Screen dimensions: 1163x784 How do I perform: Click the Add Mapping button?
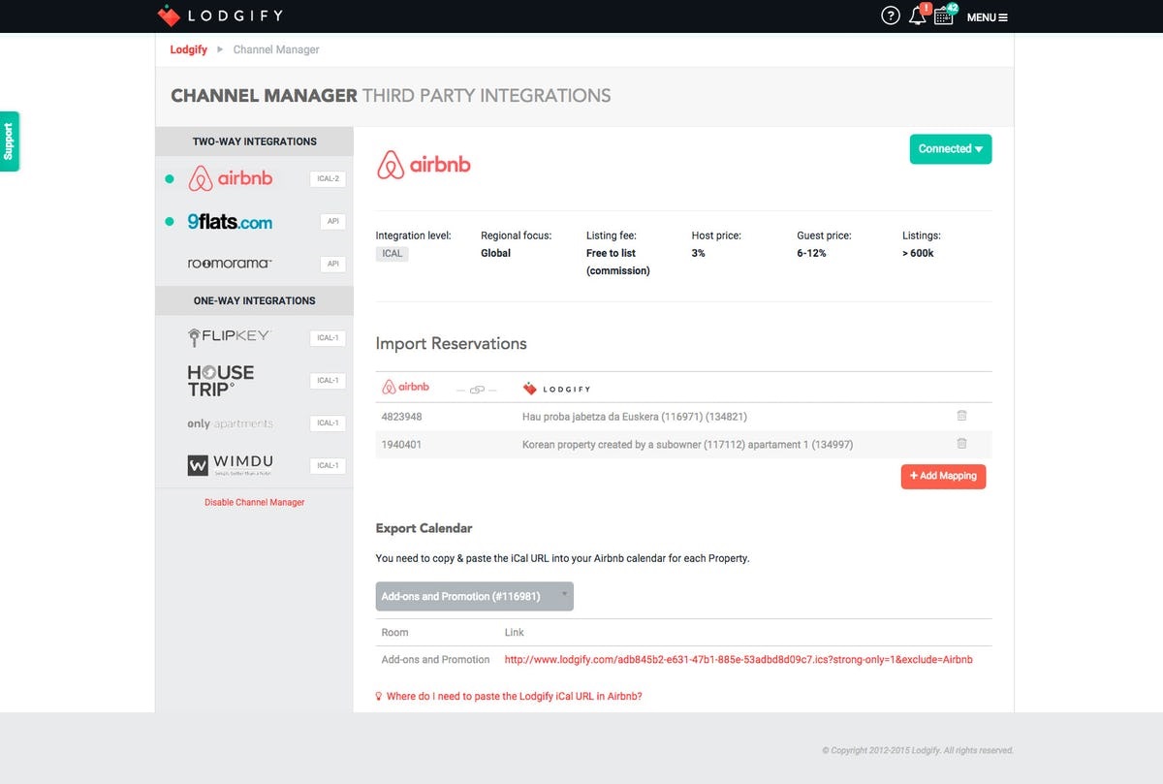coord(942,476)
